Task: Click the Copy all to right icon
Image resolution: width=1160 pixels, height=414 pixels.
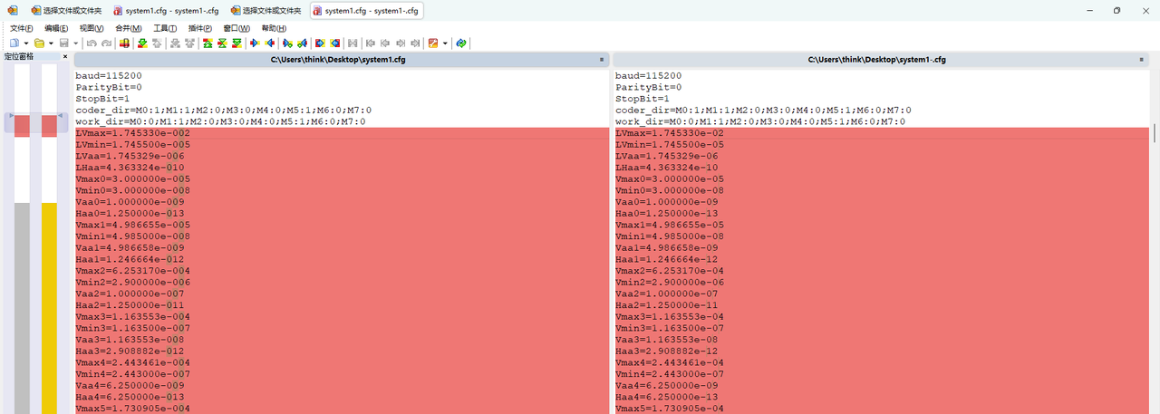Action: [x=320, y=43]
